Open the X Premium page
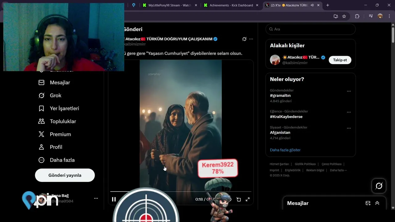The width and height of the screenshot is (395, 222). (54, 134)
